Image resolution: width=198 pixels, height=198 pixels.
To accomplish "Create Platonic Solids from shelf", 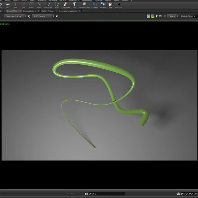I will click(x=84, y=5).
